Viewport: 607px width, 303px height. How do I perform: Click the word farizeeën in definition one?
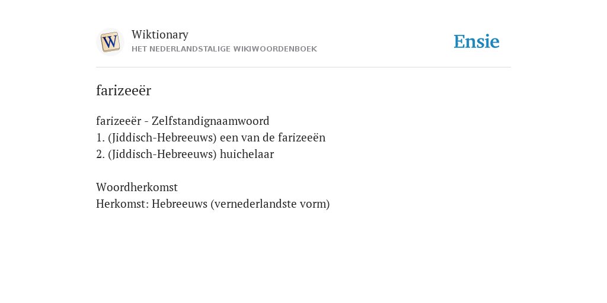(x=302, y=137)
